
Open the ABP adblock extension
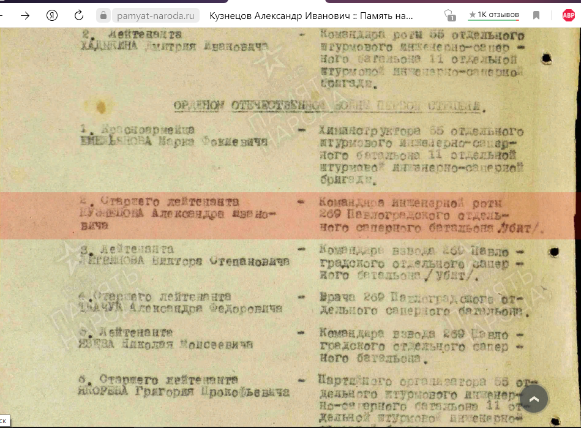pos(568,15)
